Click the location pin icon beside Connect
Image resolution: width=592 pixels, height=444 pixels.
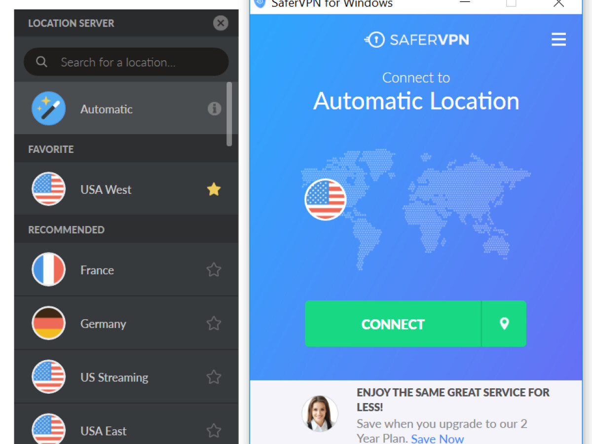point(504,324)
